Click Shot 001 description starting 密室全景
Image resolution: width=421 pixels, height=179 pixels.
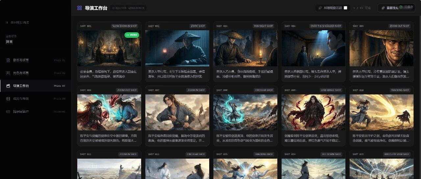click(109, 74)
